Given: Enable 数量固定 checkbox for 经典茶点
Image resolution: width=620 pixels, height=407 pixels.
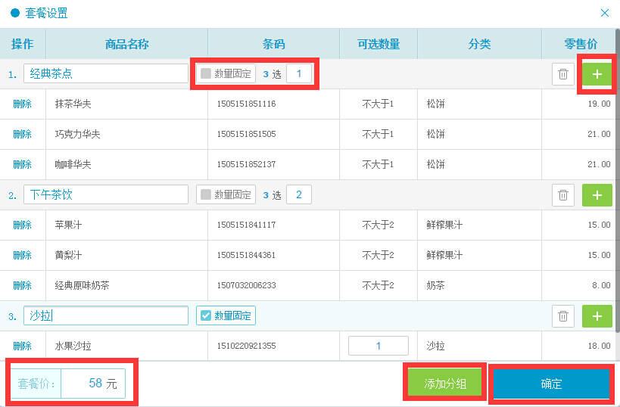Looking at the screenshot, I should 206,74.
